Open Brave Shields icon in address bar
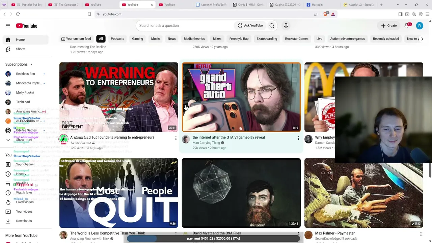 pos(326,14)
